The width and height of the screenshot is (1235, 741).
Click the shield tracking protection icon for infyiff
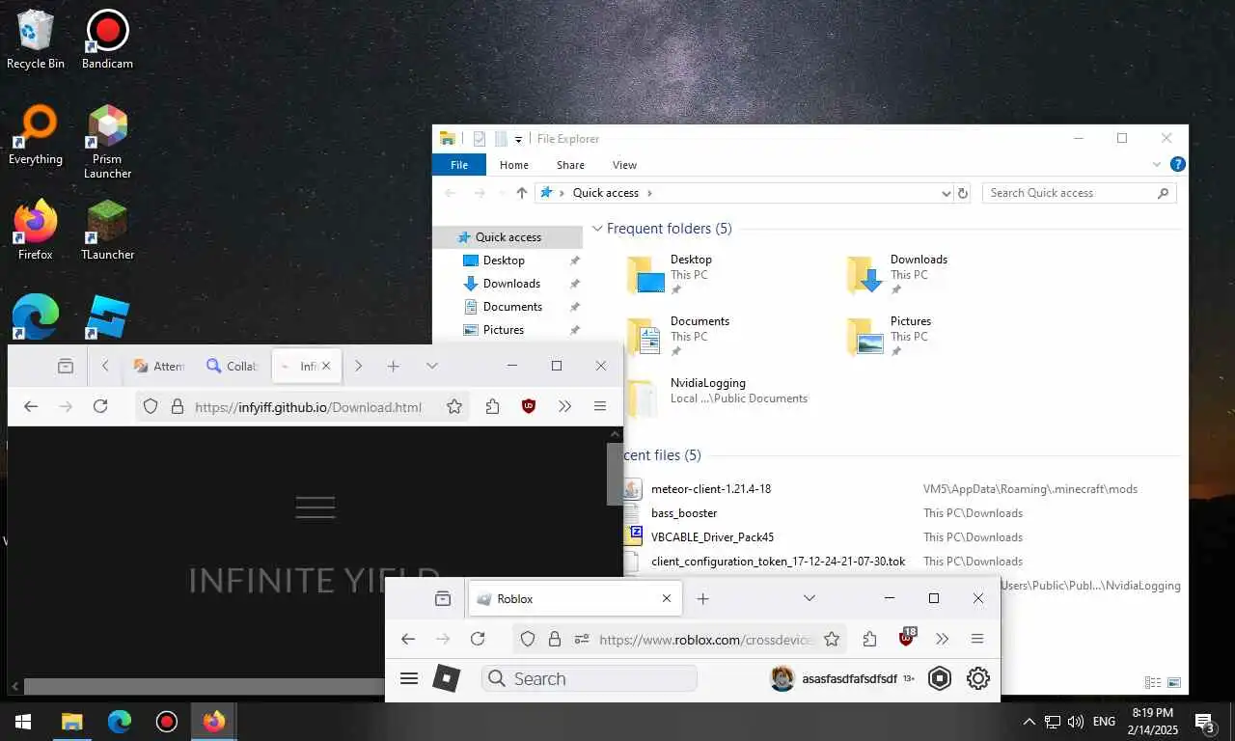pyautogui.click(x=151, y=406)
